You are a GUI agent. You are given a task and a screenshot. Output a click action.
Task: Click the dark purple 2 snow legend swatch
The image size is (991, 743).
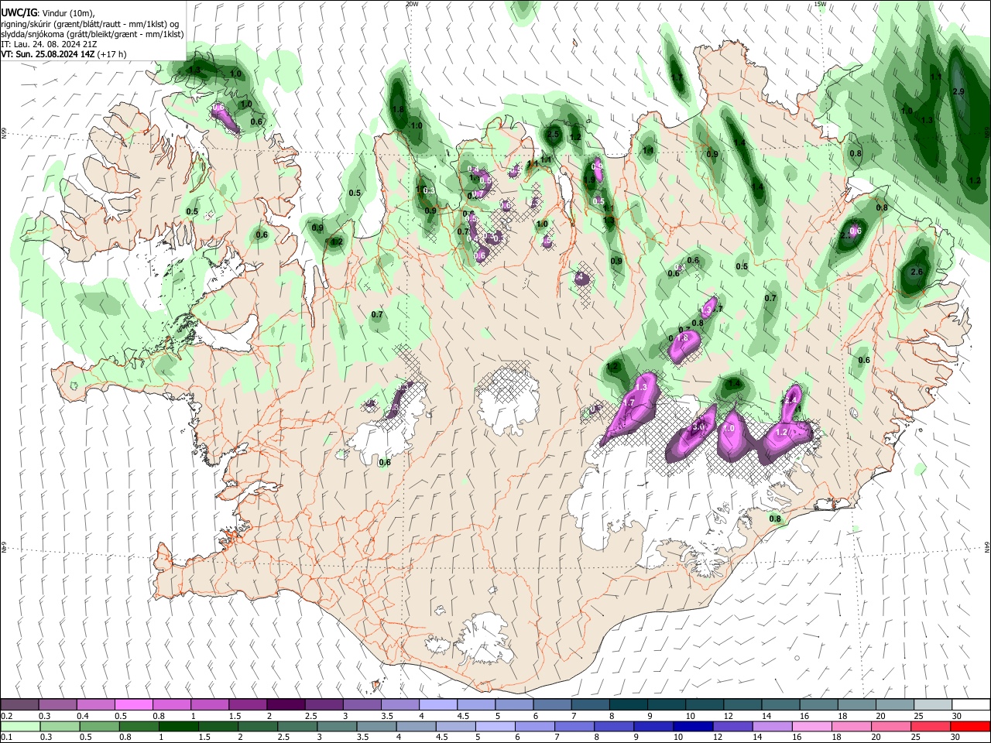(x=285, y=705)
